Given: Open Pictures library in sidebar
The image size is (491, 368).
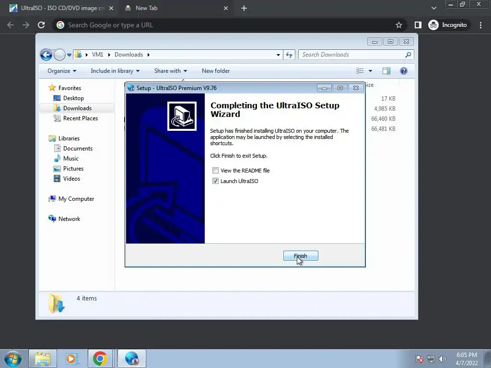Looking at the screenshot, I should (x=73, y=168).
